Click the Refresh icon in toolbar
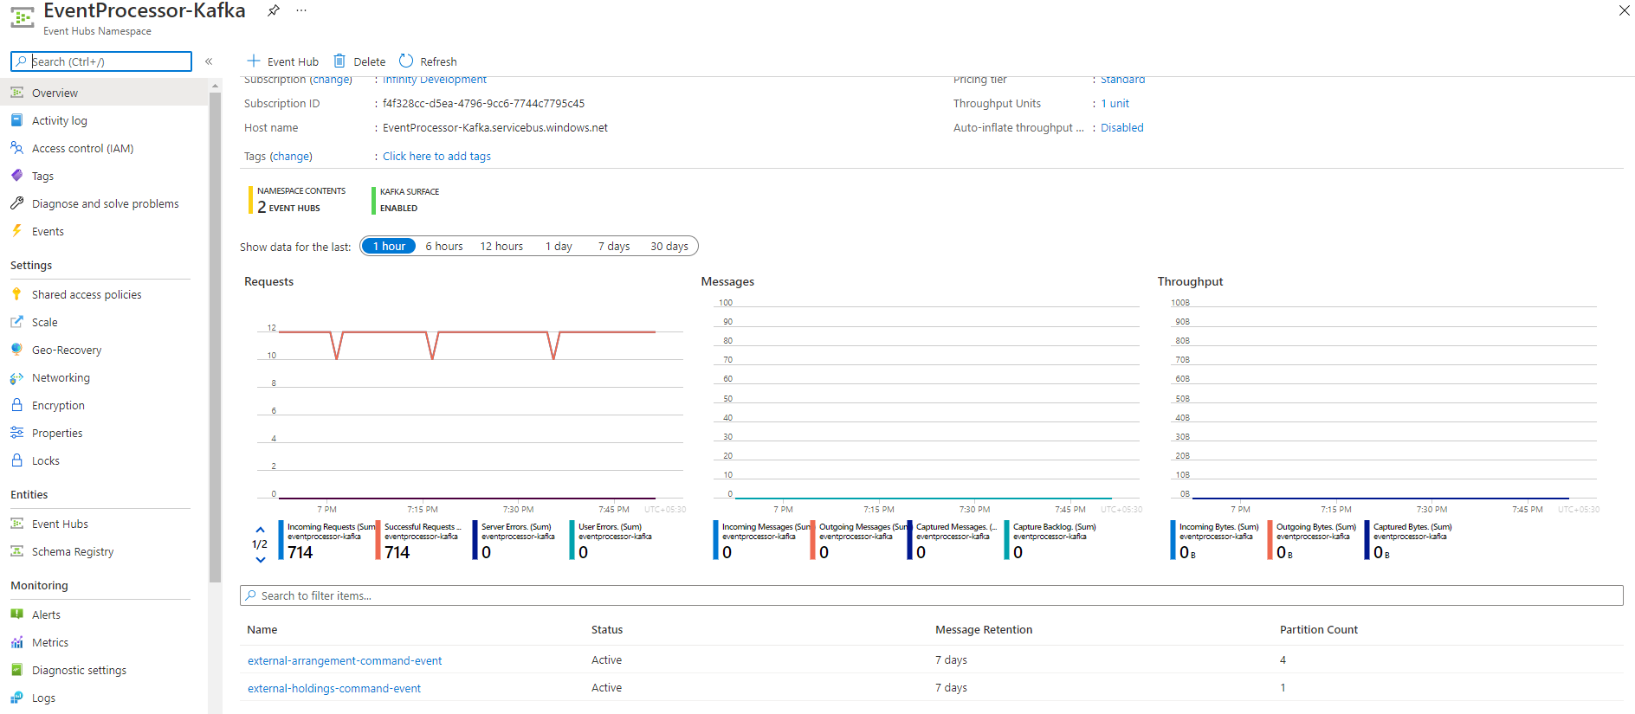The width and height of the screenshot is (1635, 714). click(406, 61)
